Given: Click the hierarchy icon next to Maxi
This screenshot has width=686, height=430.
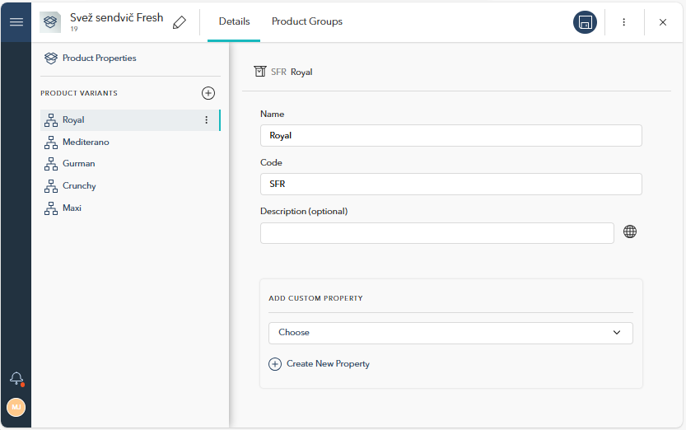Looking at the screenshot, I should click(x=51, y=208).
